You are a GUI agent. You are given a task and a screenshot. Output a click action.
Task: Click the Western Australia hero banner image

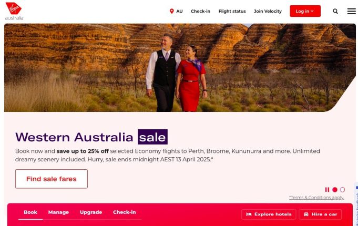[180, 68]
